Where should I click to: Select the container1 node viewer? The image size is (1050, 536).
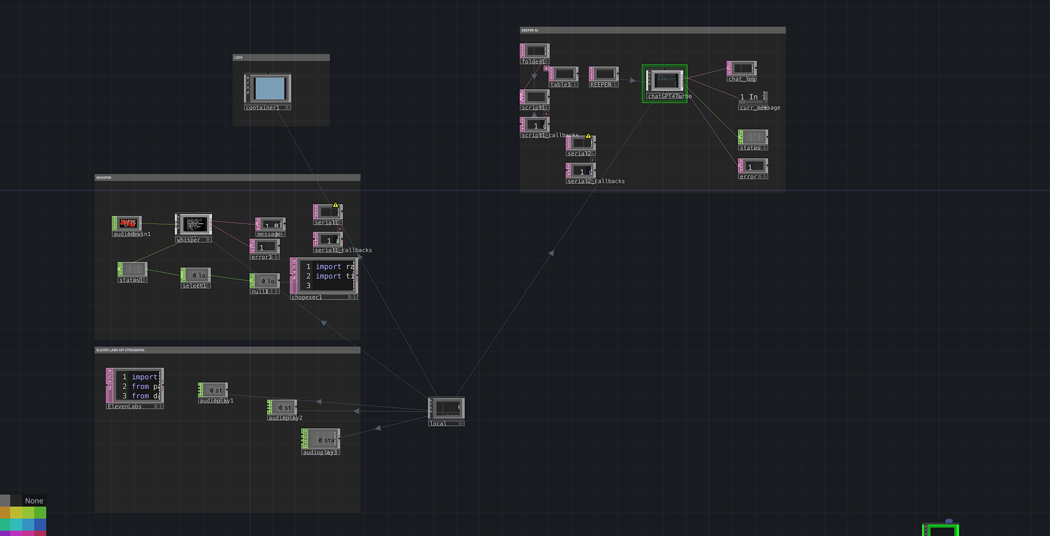coord(270,88)
